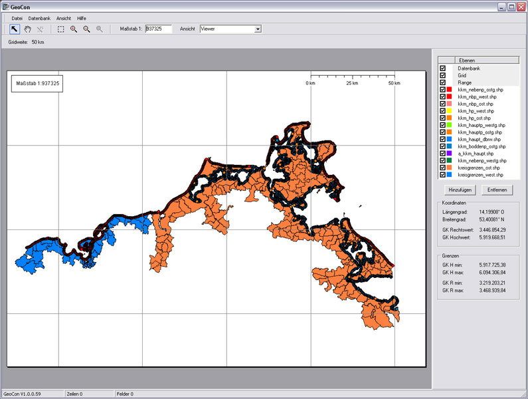Toggle the Datenbank layer checkbox
The width and height of the screenshot is (528, 399).
(442, 68)
